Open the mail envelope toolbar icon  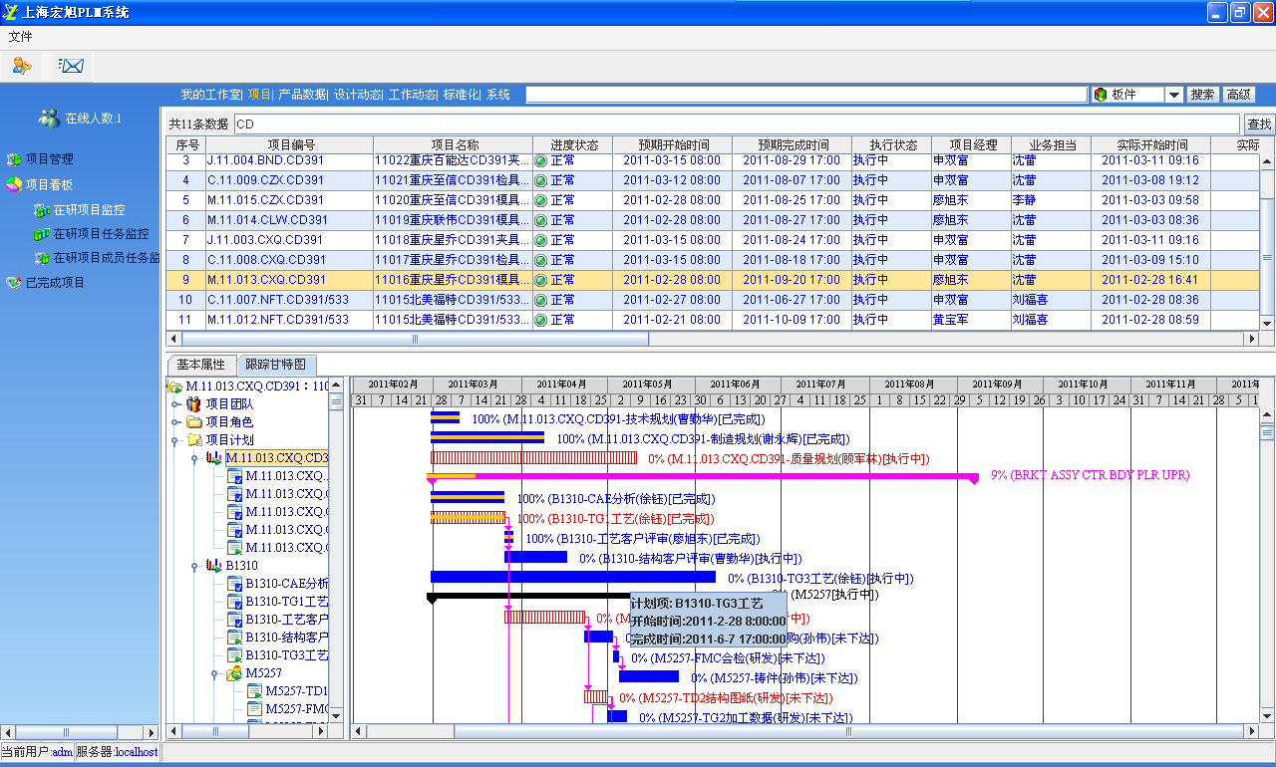click(70, 66)
